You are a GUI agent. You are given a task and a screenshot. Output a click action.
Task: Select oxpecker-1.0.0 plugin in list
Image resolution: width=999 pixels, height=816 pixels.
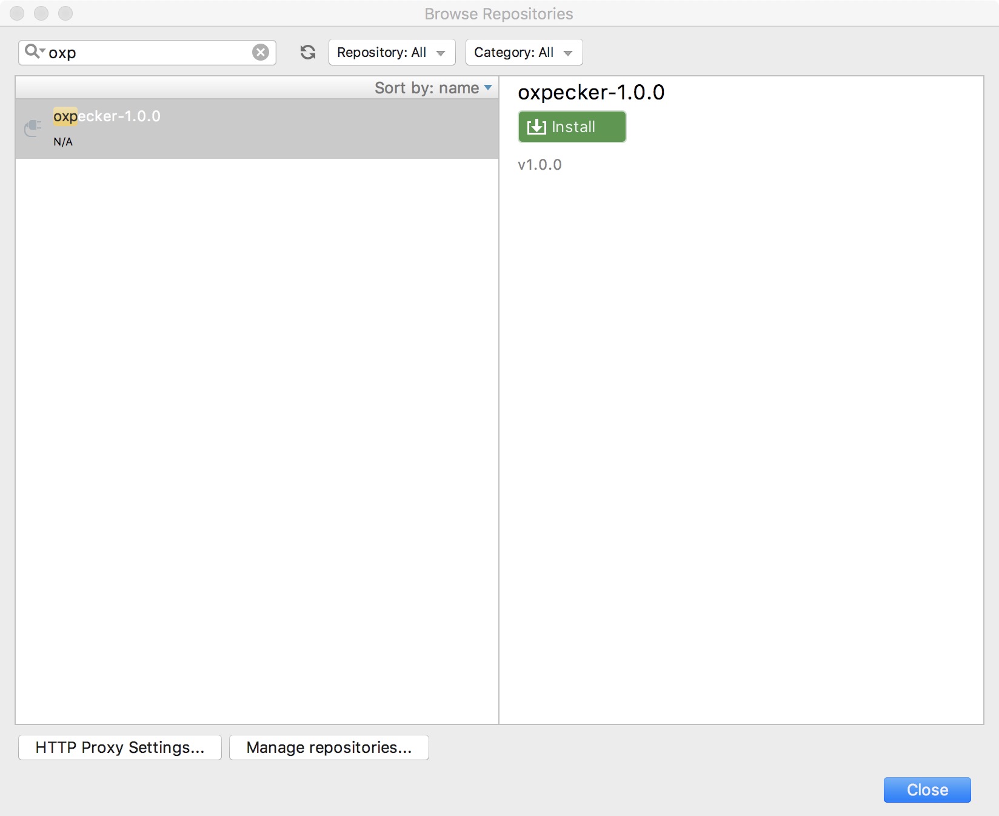pyautogui.click(x=257, y=129)
